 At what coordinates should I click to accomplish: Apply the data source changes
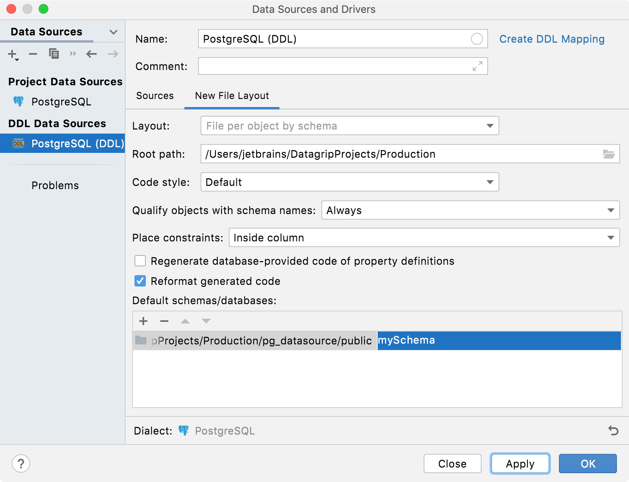pyautogui.click(x=520, y=463)
